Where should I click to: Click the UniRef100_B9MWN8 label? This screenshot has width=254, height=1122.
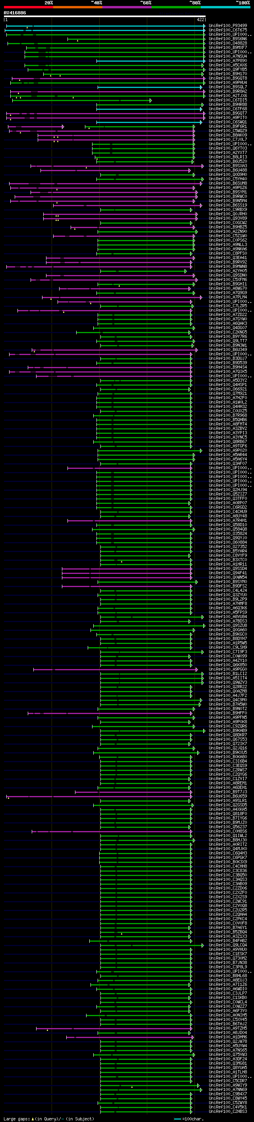tap(228, 267)
